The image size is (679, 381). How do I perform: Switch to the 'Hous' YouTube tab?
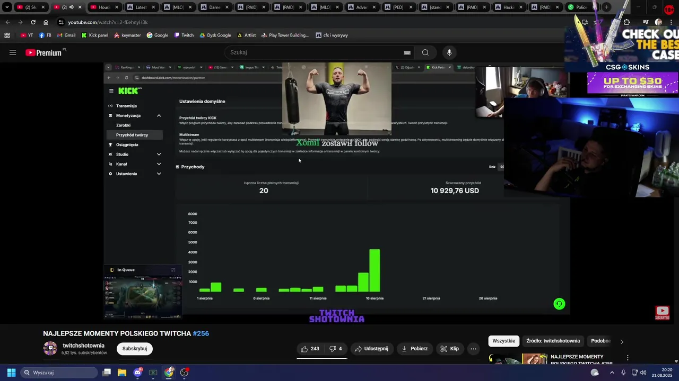(104, 7)
